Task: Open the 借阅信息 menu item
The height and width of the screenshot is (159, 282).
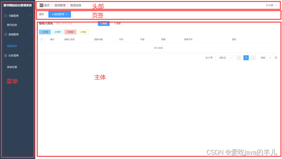Action: click(12, 46)
